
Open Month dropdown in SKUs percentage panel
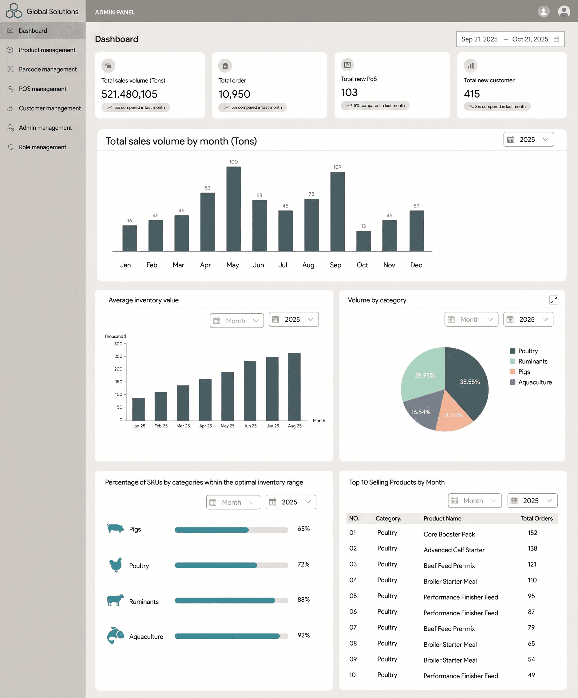[233, 502]
